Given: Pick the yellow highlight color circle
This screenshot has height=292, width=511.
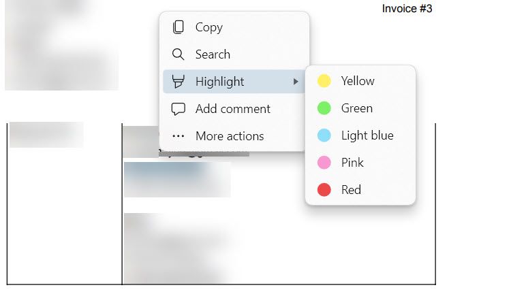Looking at the screenshot, I should [324, 81].
